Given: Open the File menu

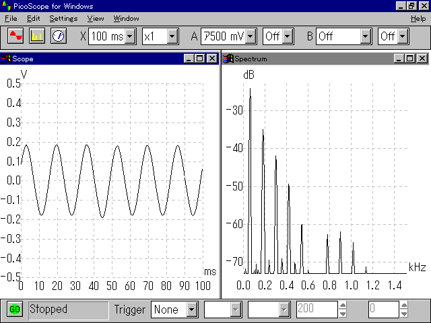Looking at the screenshot, I should click(x=11, y=18).
